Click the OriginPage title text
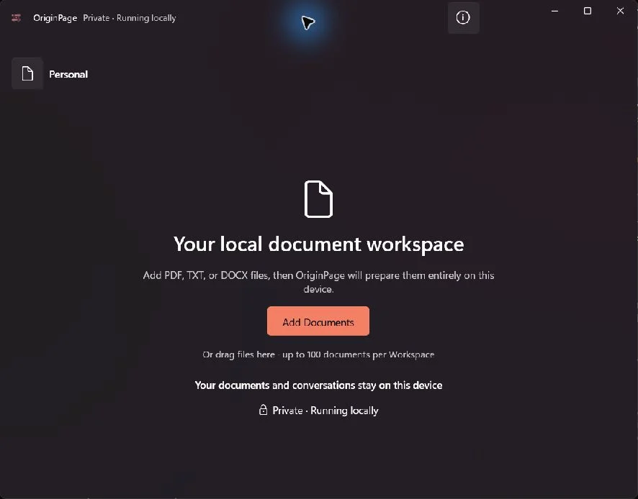This screenshot has width=638, height=499. 55,18
